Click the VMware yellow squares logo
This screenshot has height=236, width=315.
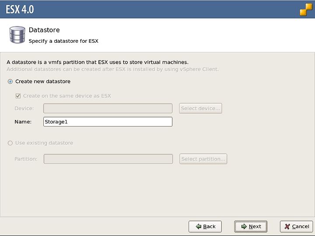coord(306,10)
